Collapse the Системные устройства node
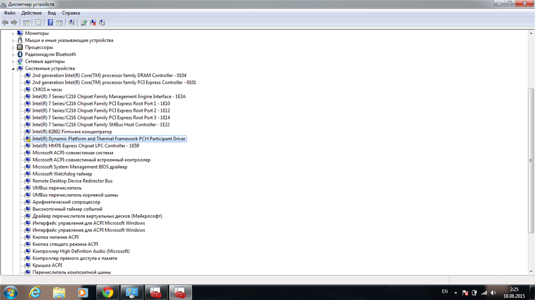 pyautogui.click(x=13, y=68)
